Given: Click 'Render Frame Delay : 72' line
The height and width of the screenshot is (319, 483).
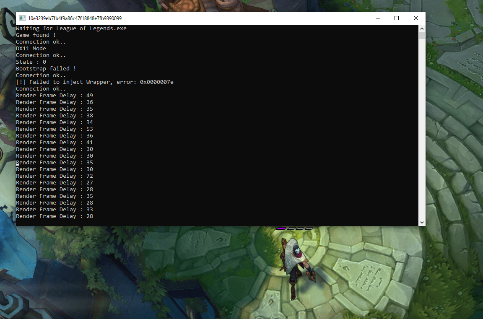Looking at the screenshot, I should (54, 176).
